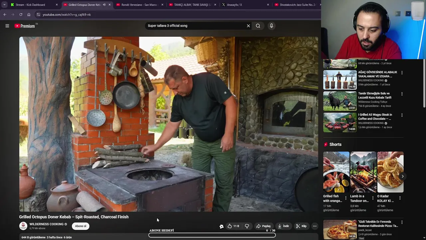Open the tab search dropdown arrow
This screenshot has height=240, width=426.
click(x=4, y=5)
